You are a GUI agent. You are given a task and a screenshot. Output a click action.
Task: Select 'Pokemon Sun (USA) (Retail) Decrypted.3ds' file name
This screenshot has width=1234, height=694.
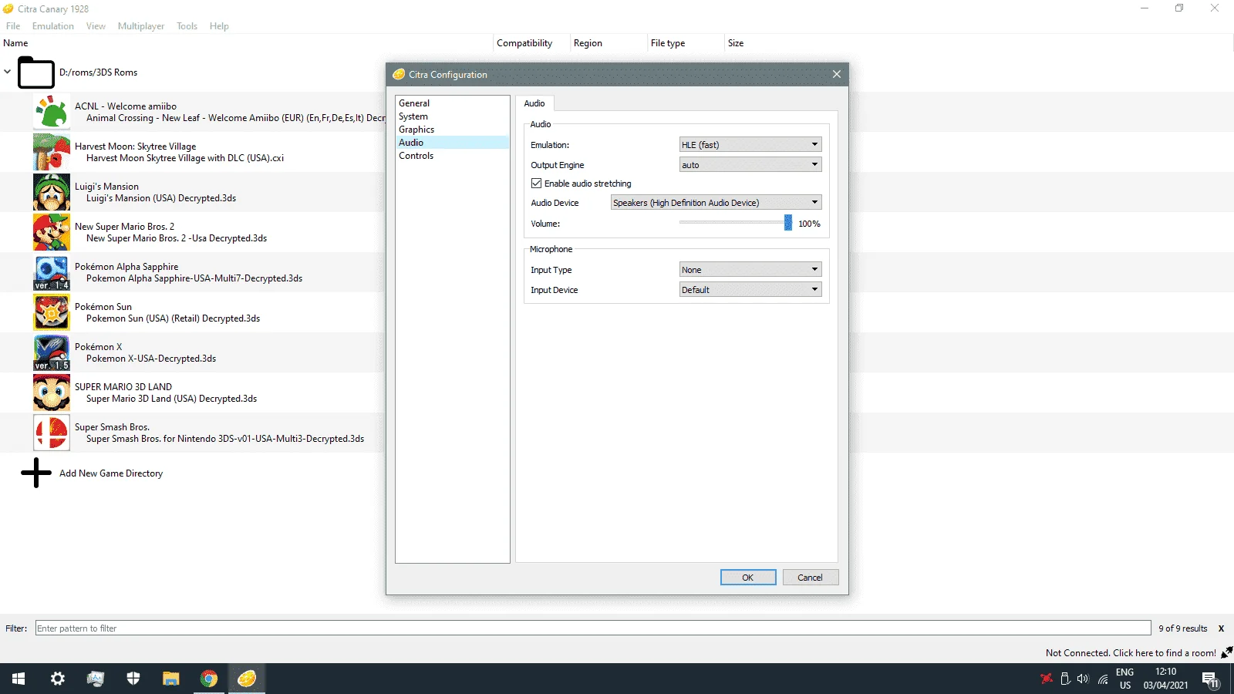(x=174, y=318)
